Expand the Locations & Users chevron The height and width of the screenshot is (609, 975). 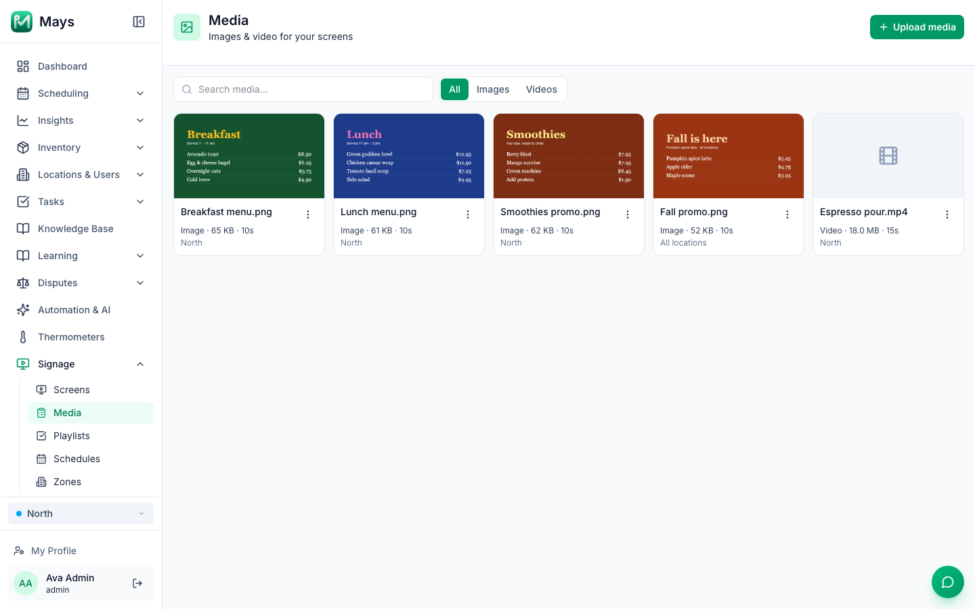pyautogui.click(x=140, y=175)
